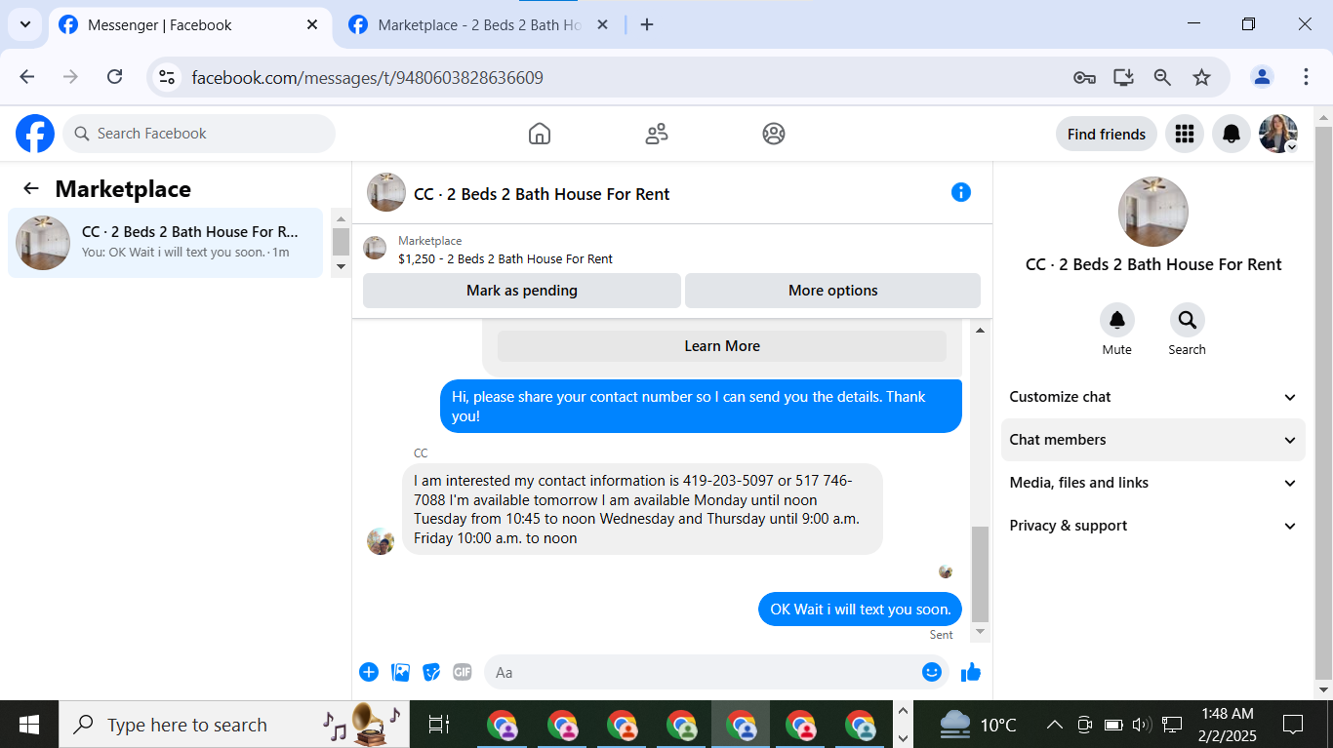Image resolution: width=1333 pixels, height=748 pixels.
Task: Open Chrome tab search dropdown
Action: (24, 25)
